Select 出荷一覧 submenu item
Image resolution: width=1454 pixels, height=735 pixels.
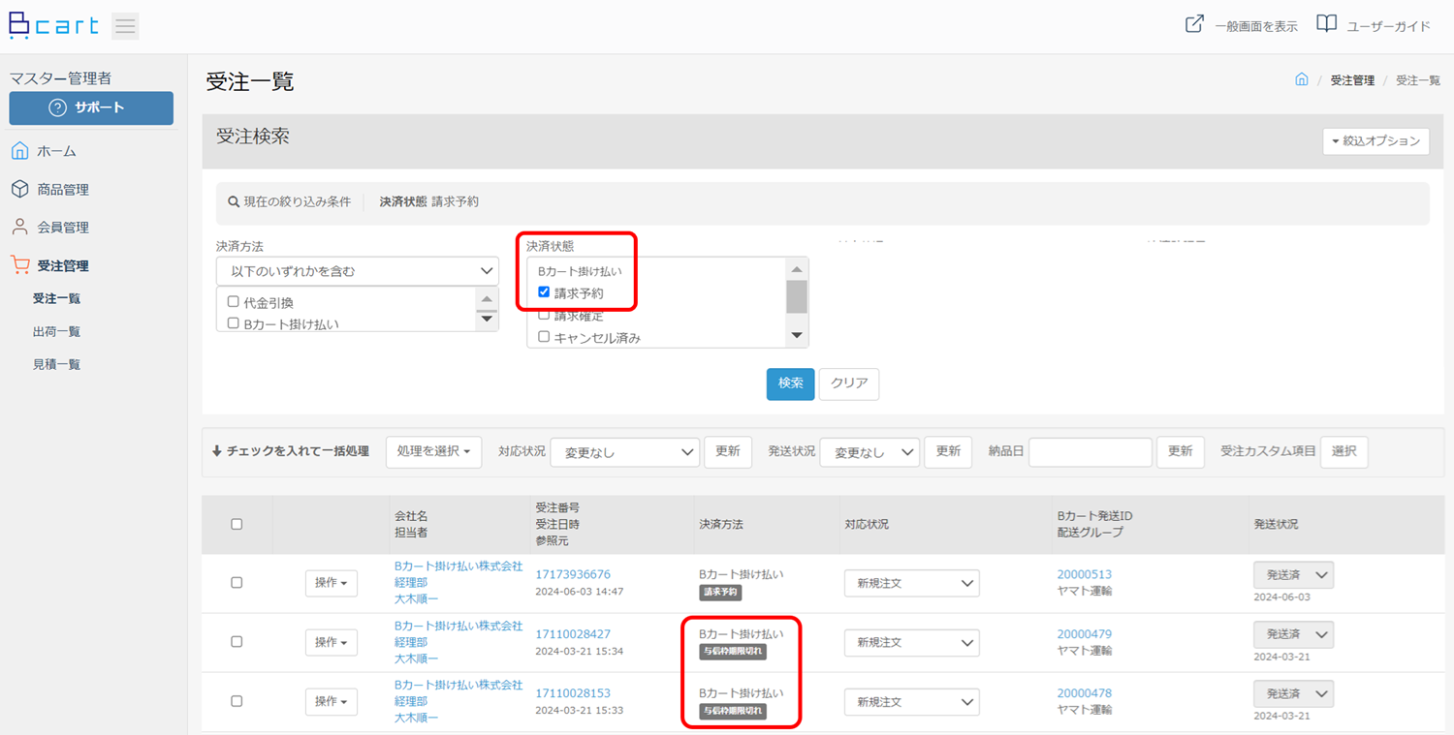pyautogui.click(x=56, y=331)
